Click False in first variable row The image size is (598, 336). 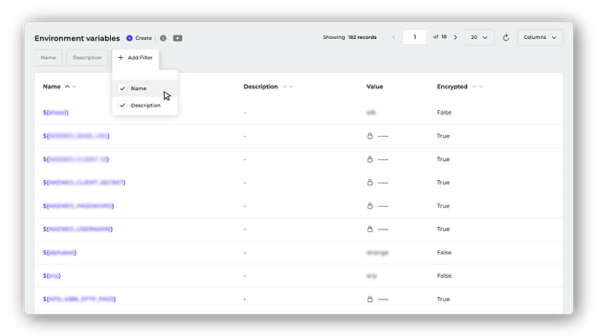click(445, 113)
